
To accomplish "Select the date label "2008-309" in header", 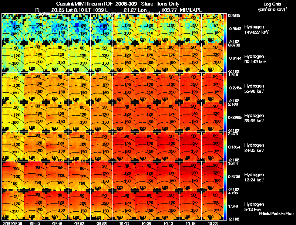I will (126, 4).
